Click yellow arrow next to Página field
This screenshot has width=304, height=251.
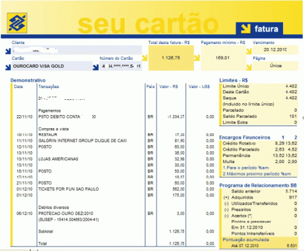pyautogui.click(x=249, y=67)
